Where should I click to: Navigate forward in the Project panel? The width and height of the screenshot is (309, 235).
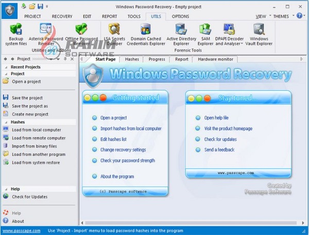pyautogui.click(x=12, y=59)
